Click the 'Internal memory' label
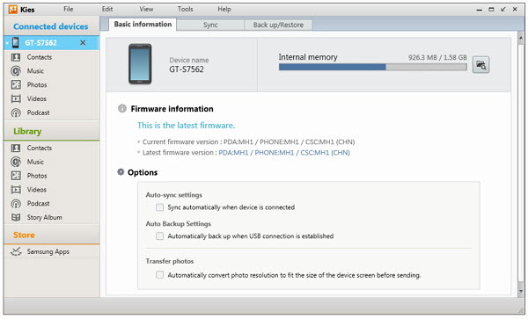 pyautogui.click(x=308, y=57)
